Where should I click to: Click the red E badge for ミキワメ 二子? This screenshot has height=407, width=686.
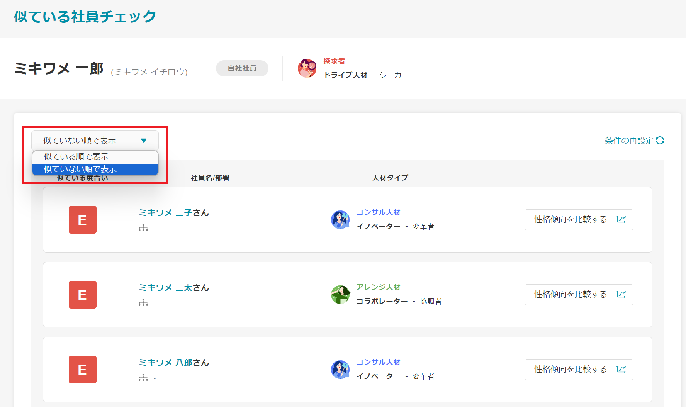coord(82,220)
